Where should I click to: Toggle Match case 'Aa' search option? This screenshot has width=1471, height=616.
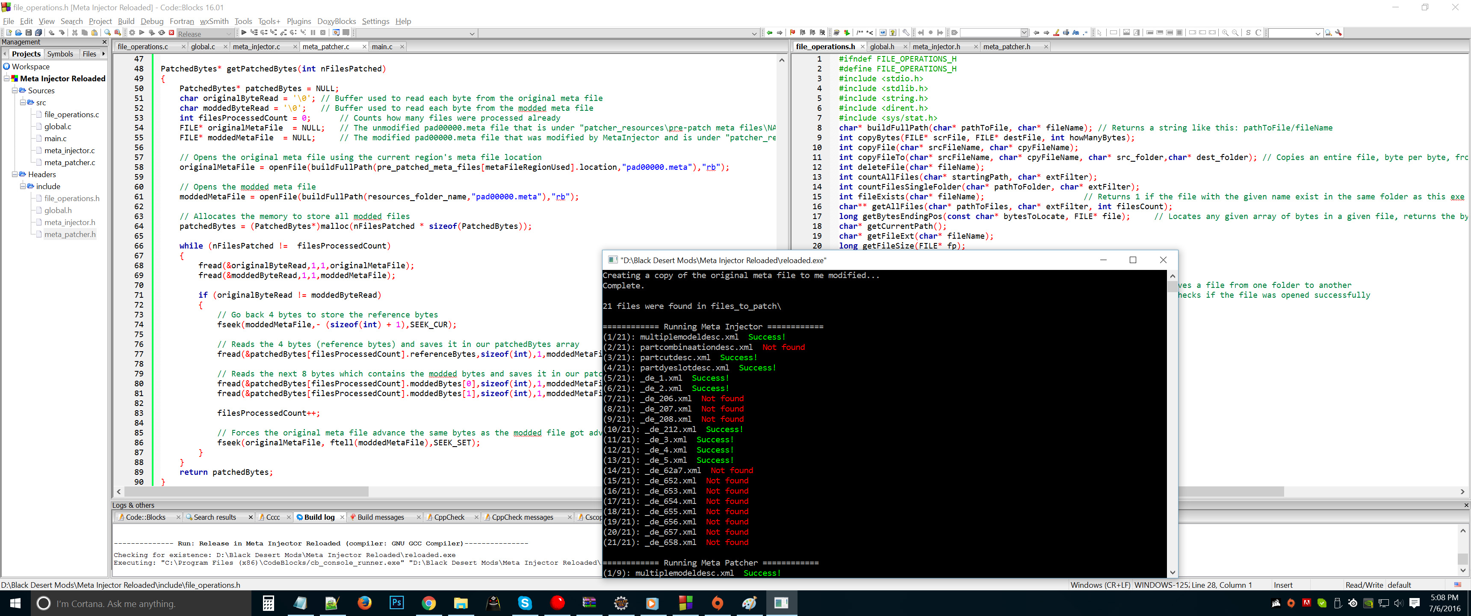pos(1076,33)
